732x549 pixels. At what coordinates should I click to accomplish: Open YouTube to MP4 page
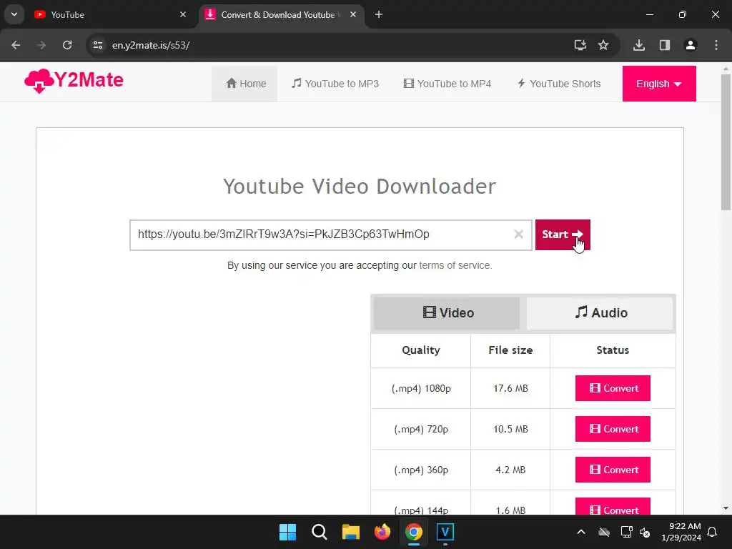tap(447, 84)
